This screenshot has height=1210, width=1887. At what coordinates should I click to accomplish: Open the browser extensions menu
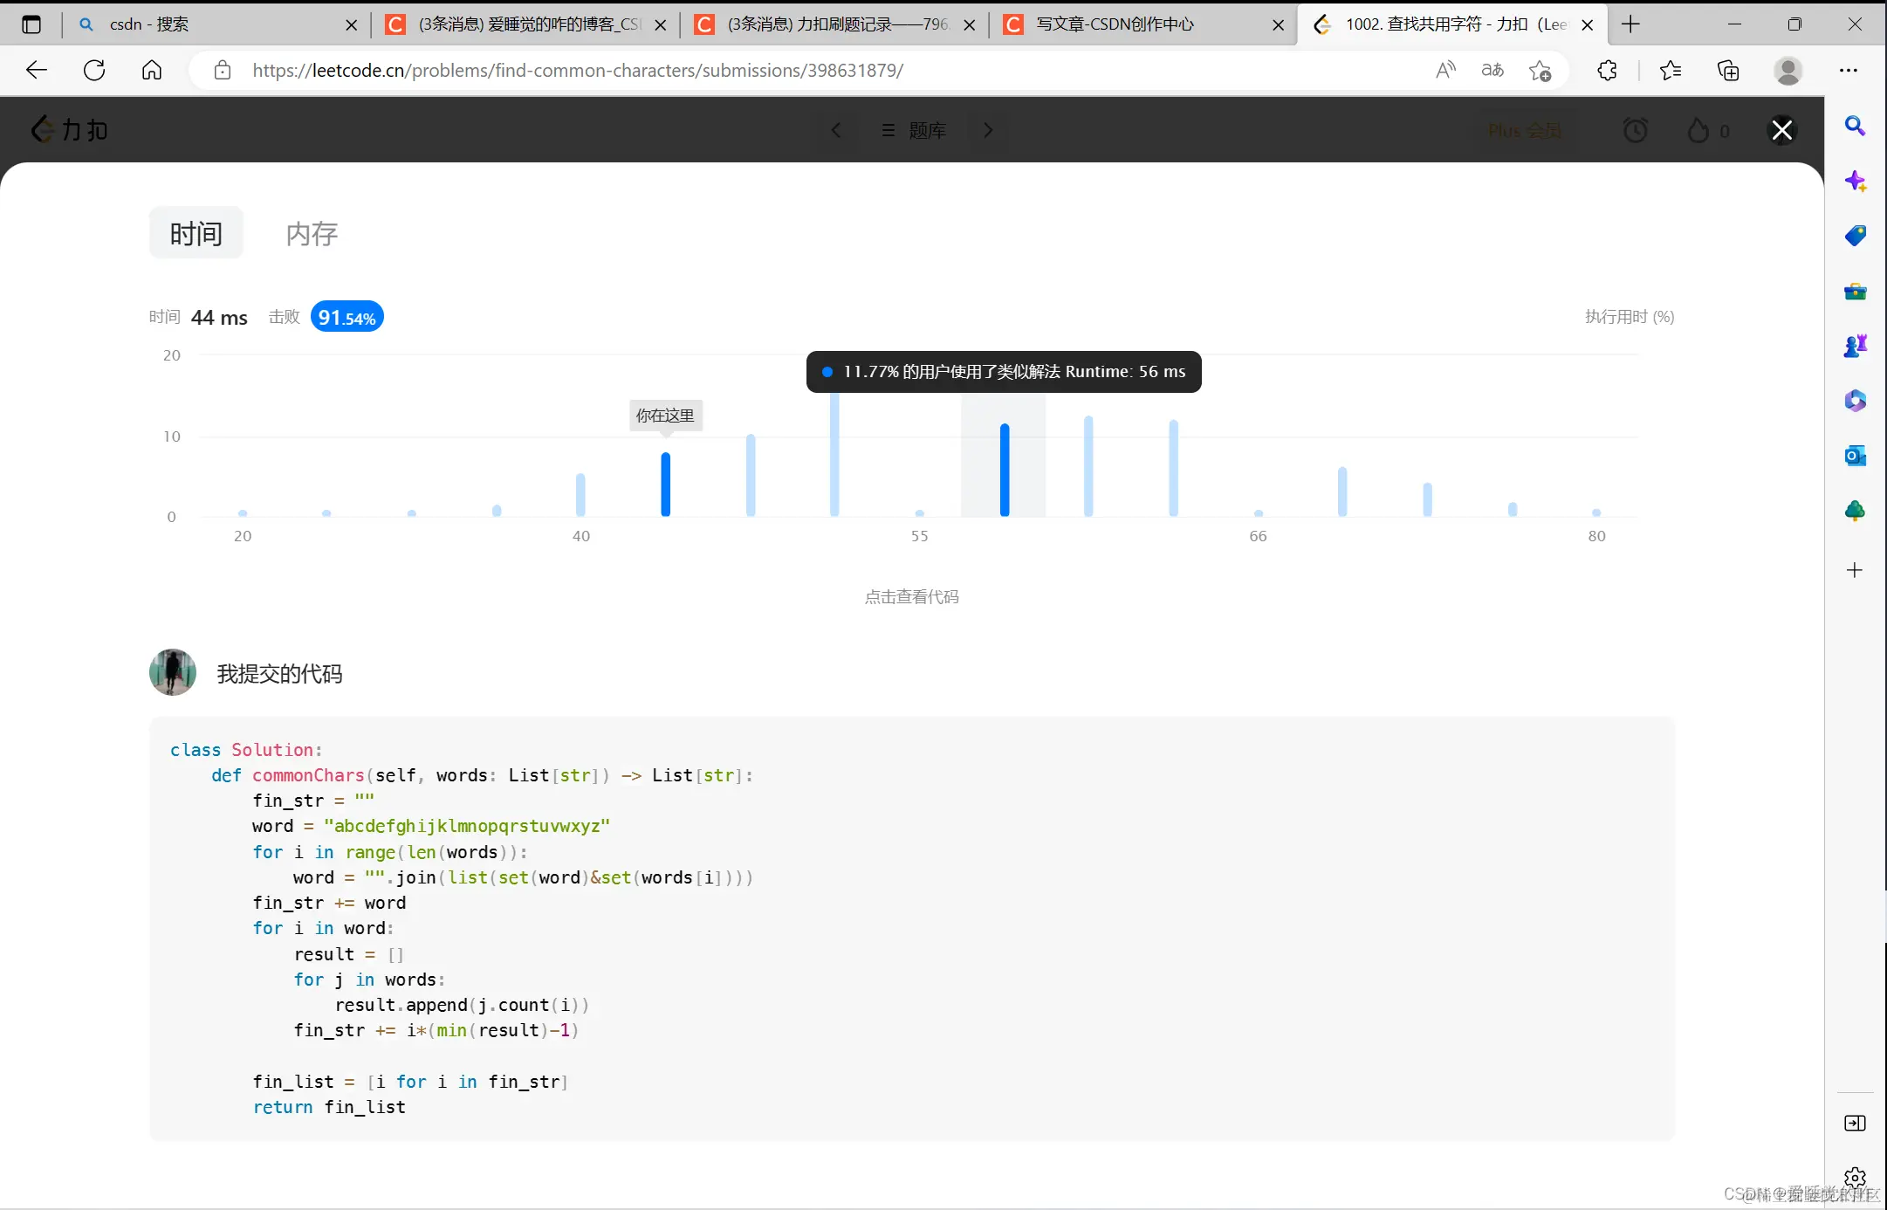(1607, 71)
